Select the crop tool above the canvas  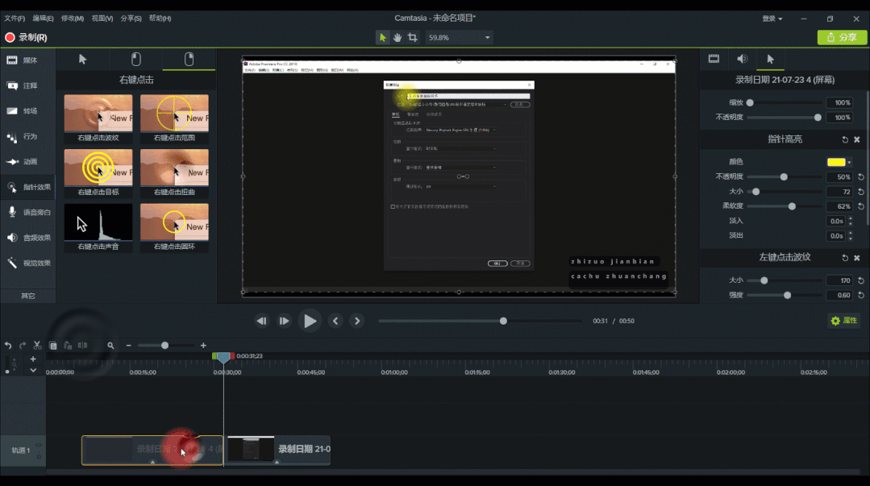click(x=413, y=38)
